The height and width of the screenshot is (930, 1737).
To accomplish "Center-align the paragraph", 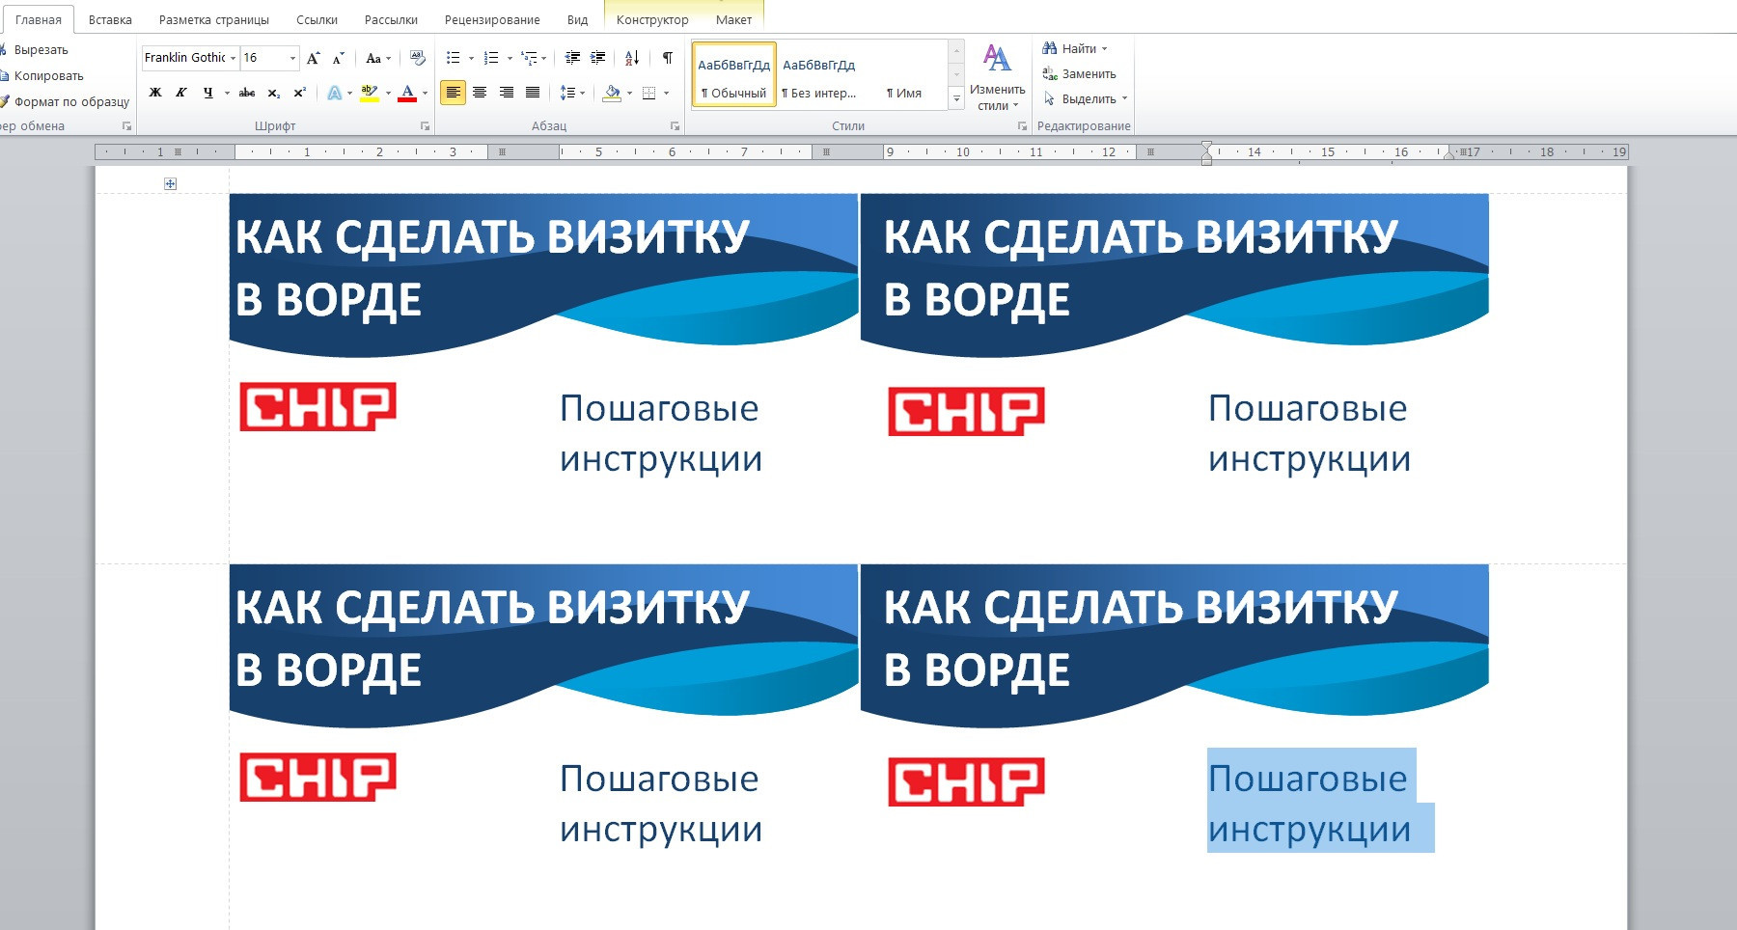I will click(480, 94).
